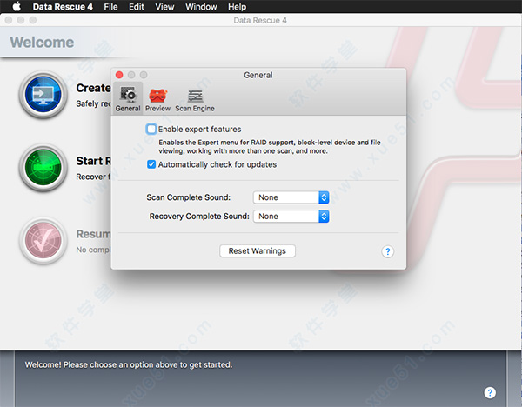Open help in the General preferences dialog

(x=387, y=251)
